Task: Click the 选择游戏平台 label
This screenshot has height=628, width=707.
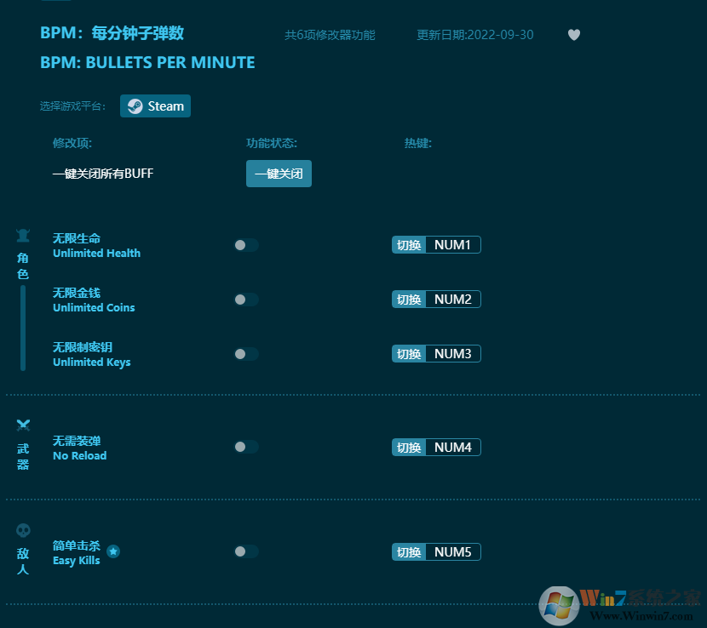Action: coord(72,106)
